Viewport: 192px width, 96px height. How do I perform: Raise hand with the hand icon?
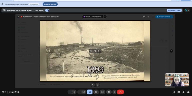point(109,92)
